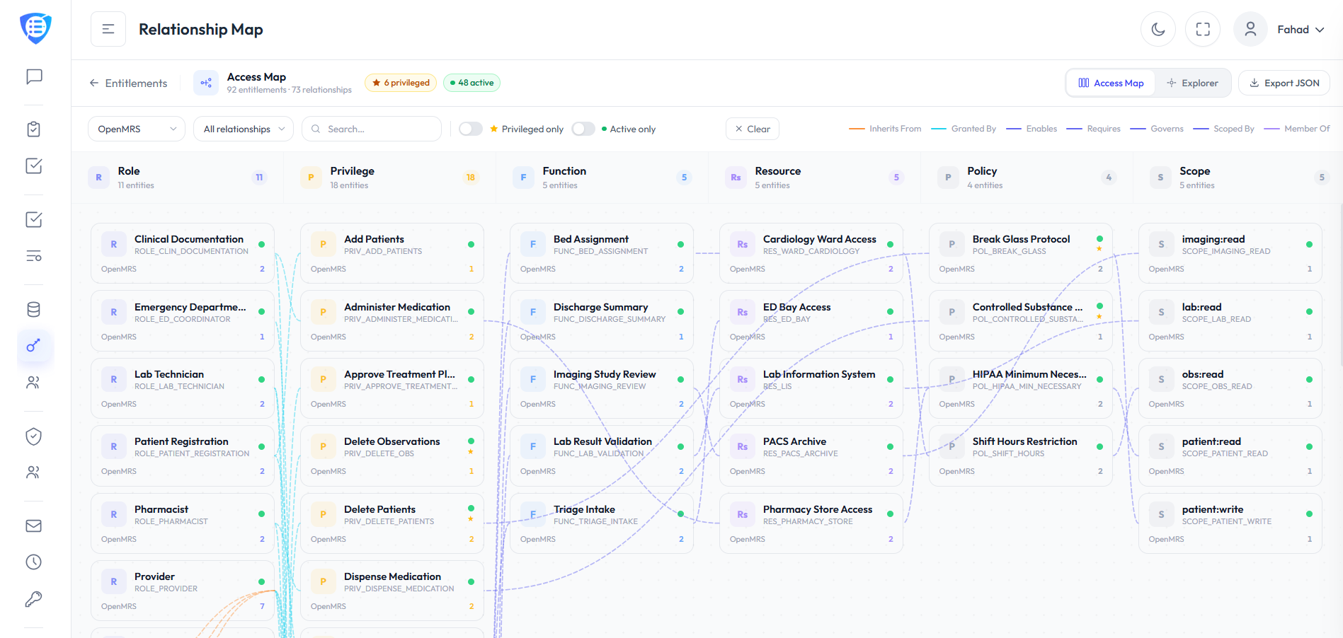This screenshot has width=1343, height=638.
Task: Open the Lab Result Validation function card
Action: 602,456
